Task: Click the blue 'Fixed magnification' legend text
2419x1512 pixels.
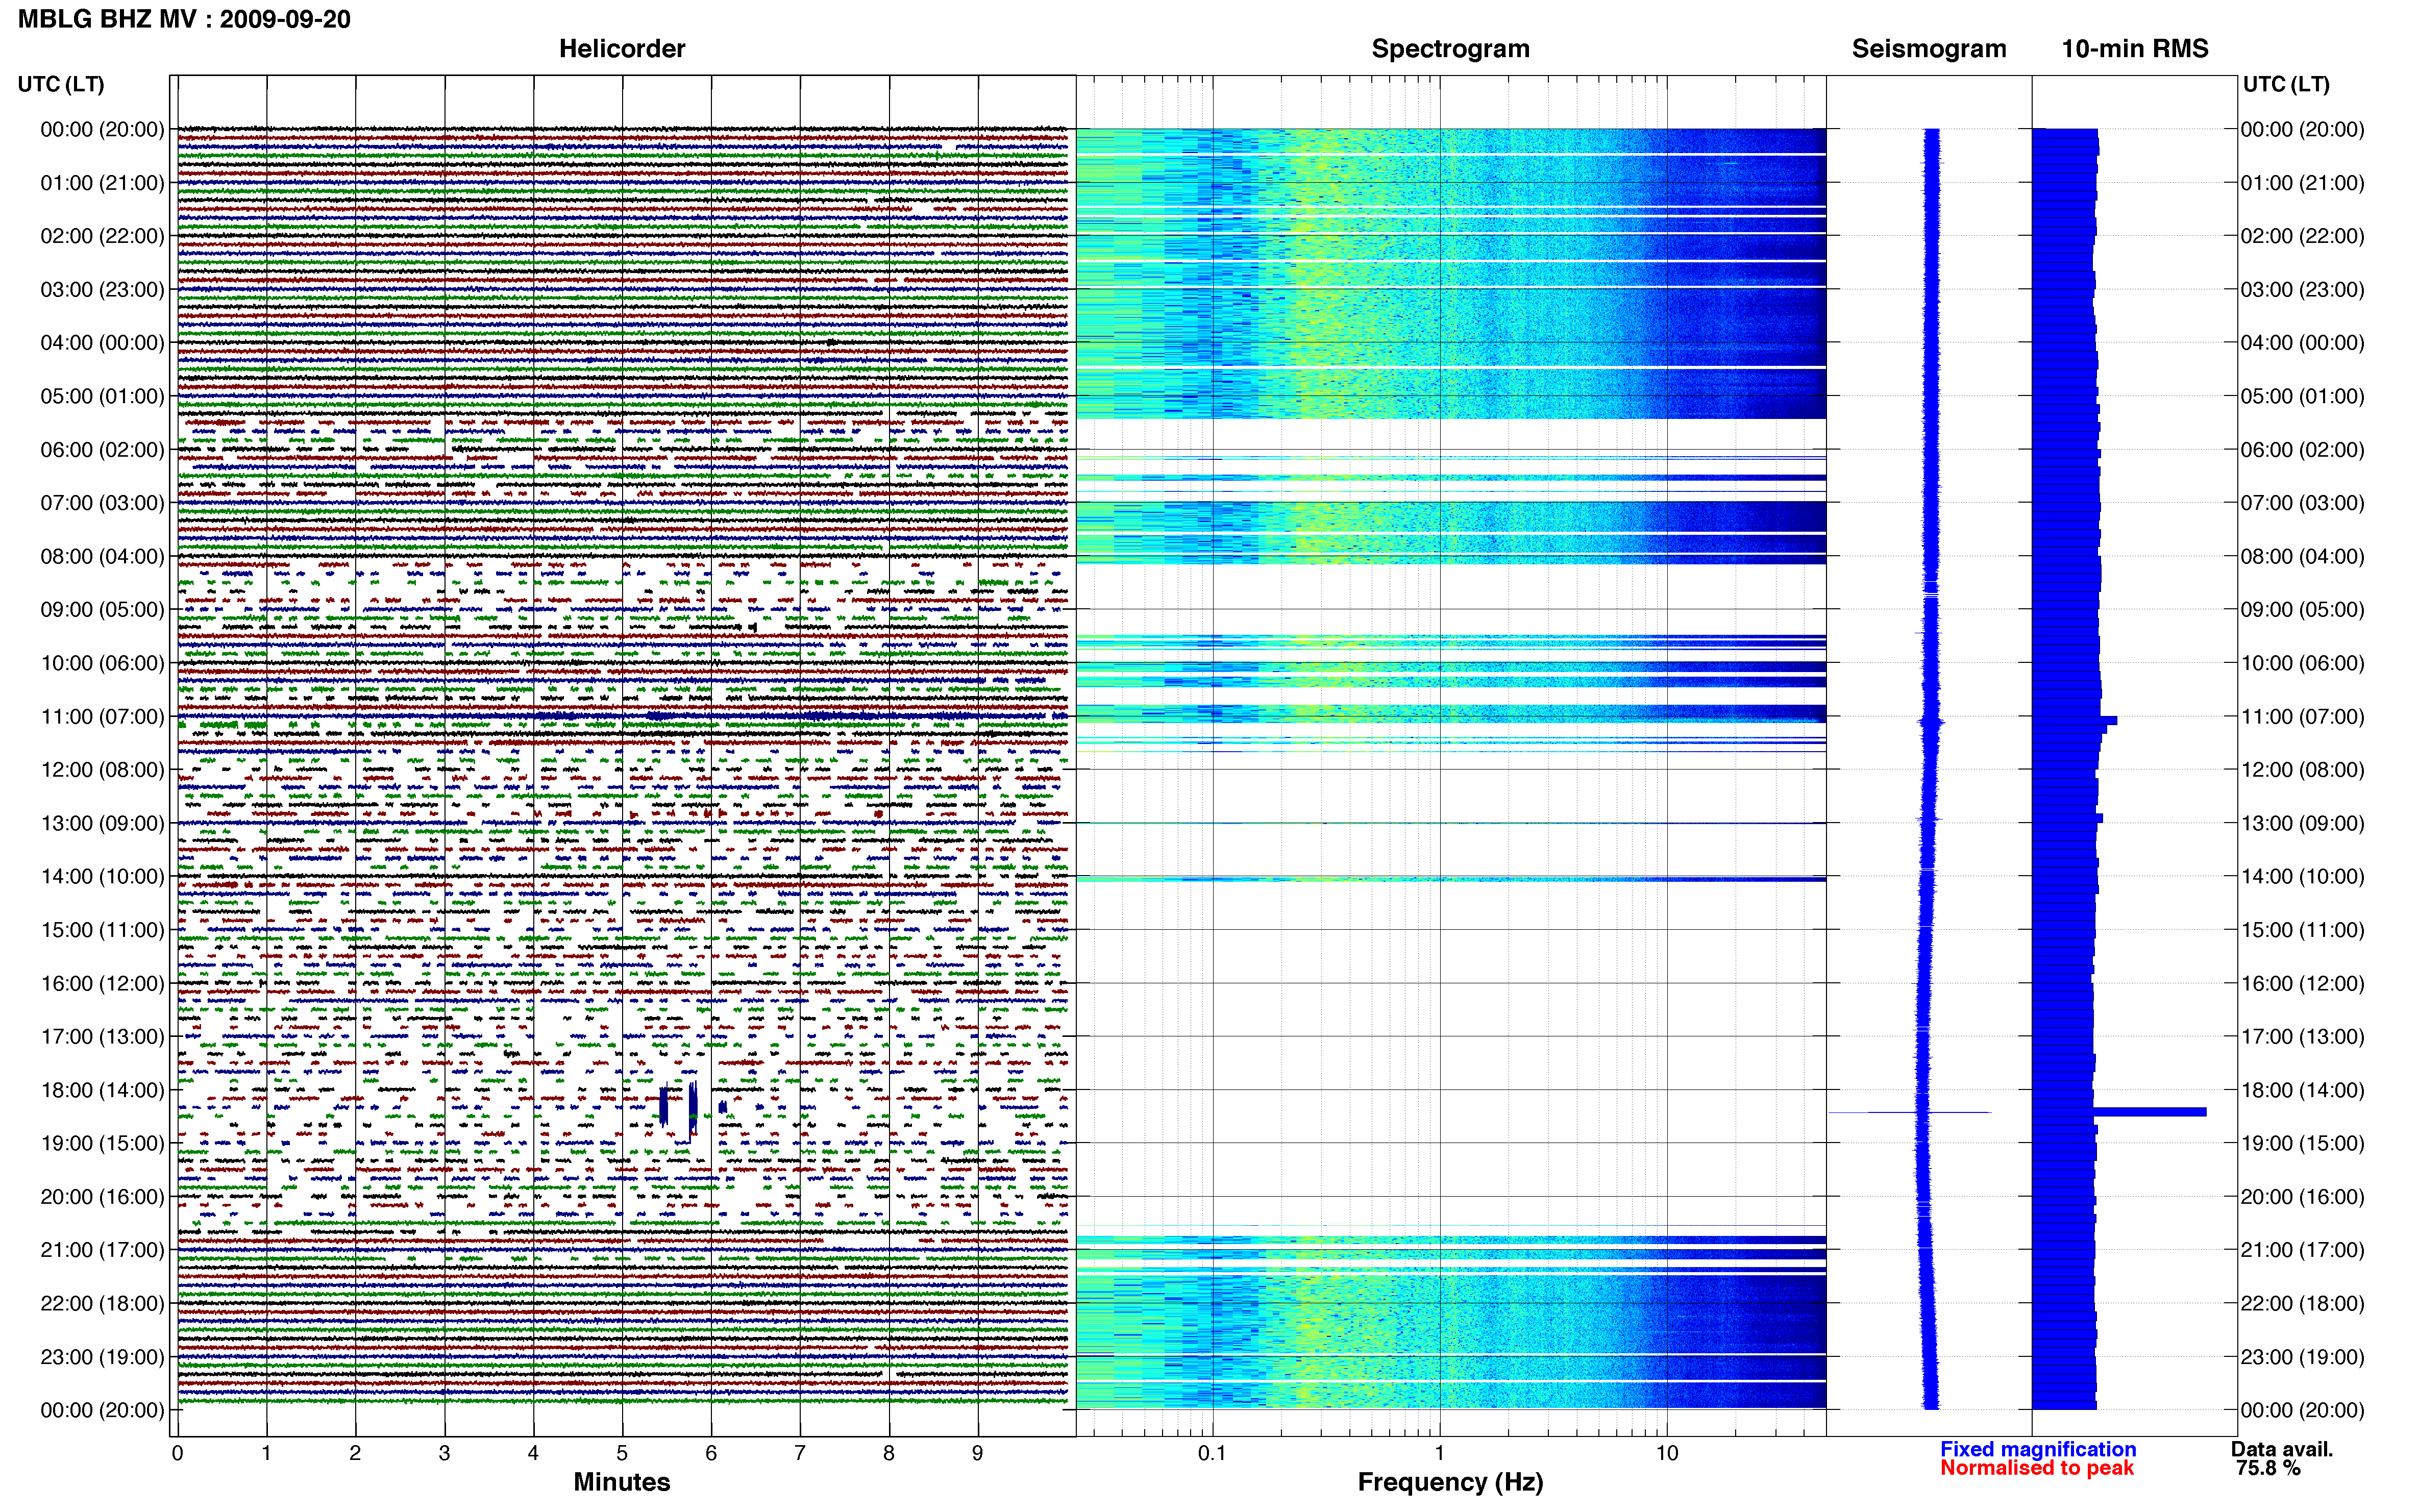Action: pyautogui.click(x=2038, y=1449)
